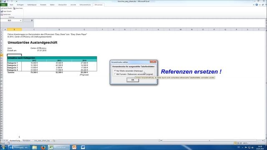267x150 pixels.
Task: Minimize the ribbon using the caret icon
Action: click(x=254, y=5)
